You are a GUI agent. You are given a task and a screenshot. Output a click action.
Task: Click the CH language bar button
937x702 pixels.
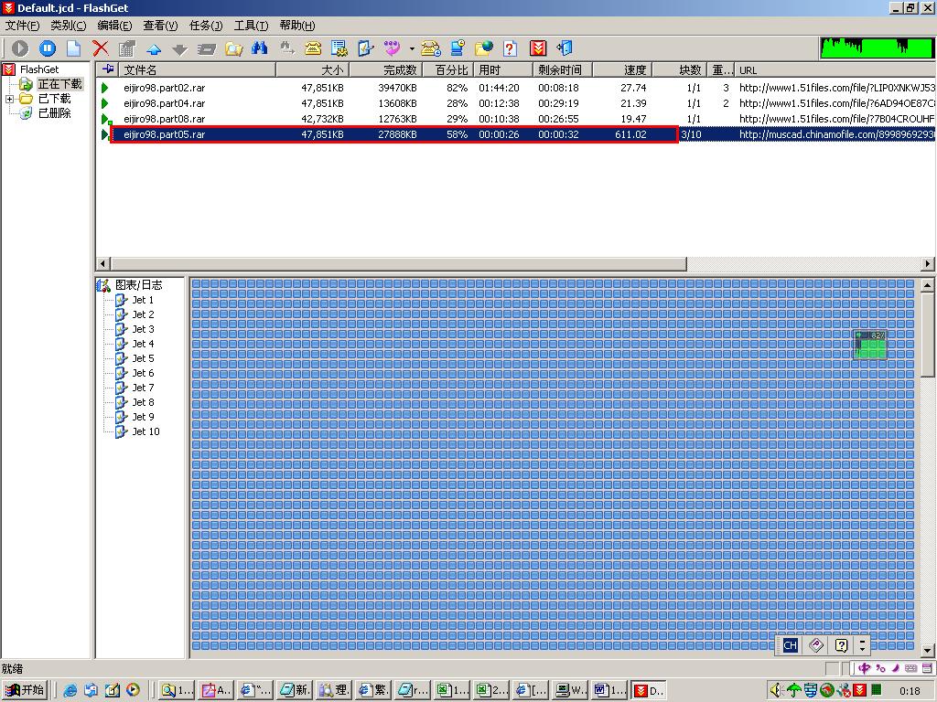[x=790, y=645]
